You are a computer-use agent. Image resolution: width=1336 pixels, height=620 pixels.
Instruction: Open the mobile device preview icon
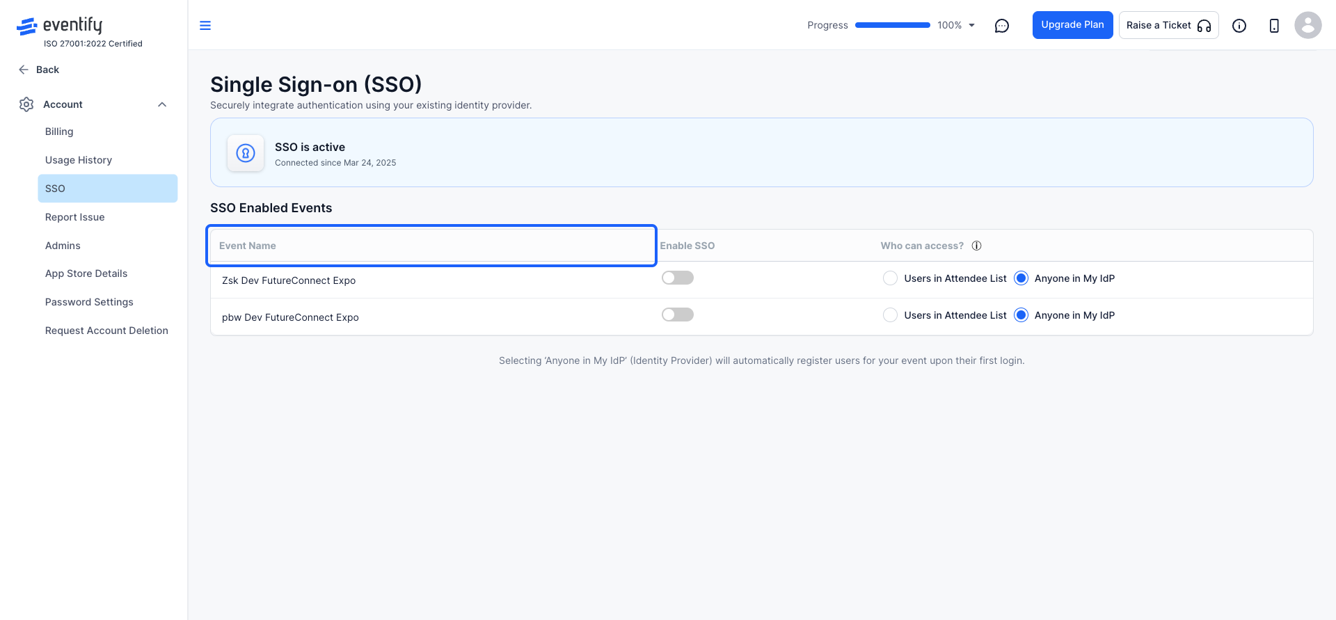[x=1274, y=26]
